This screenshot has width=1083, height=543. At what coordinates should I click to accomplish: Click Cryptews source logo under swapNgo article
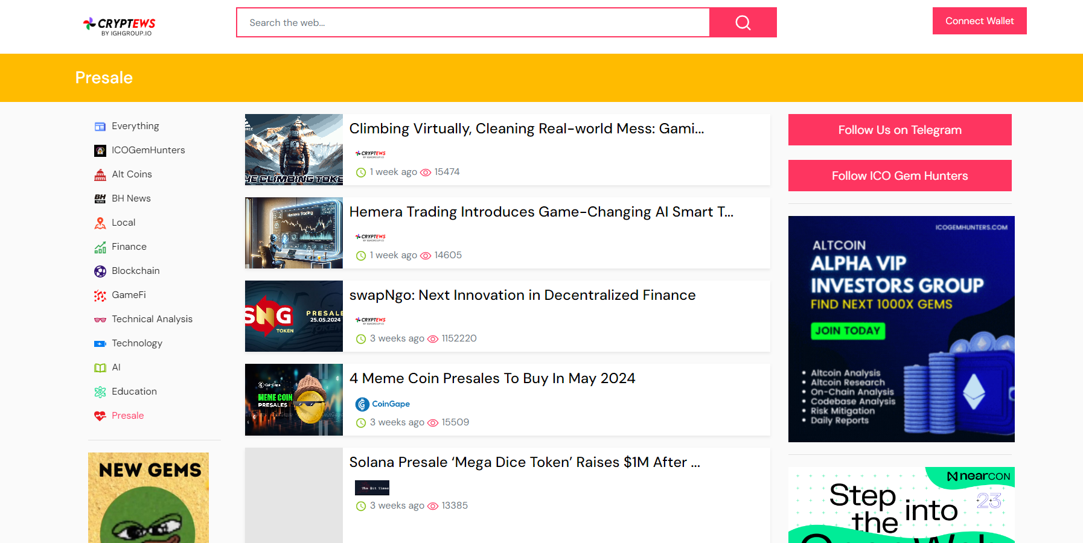pyautogui.click(x=371, y=320)
